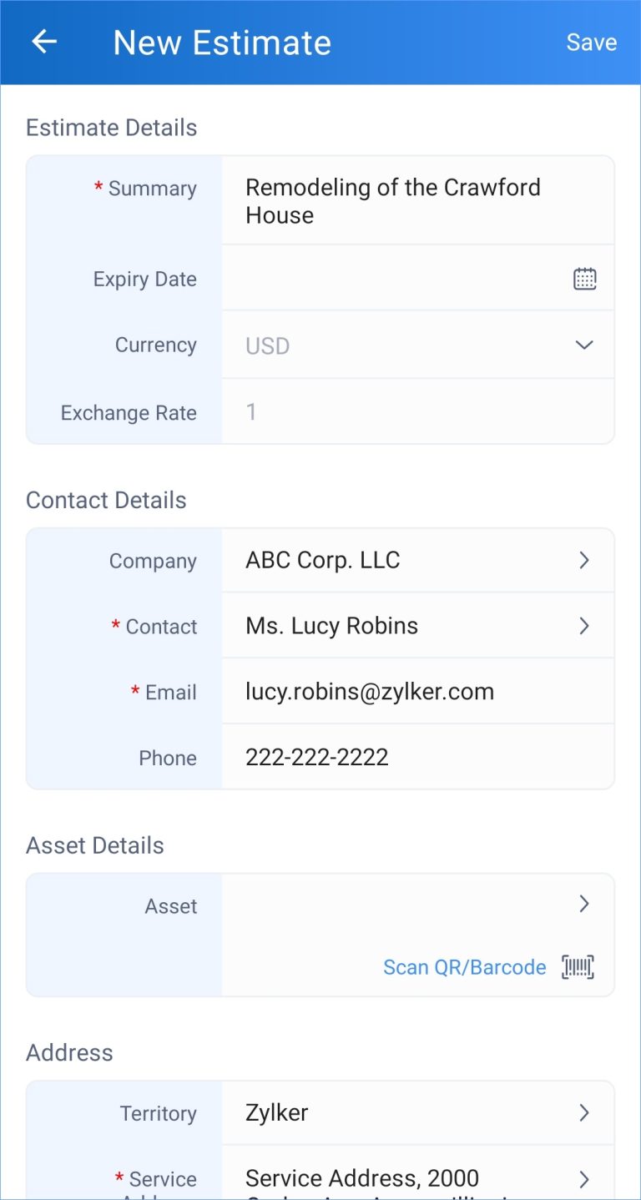Select the ABC Corp. LLC company value

click(323, 561)
